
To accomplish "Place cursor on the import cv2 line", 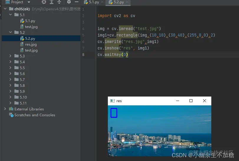I will click(116, 16).
